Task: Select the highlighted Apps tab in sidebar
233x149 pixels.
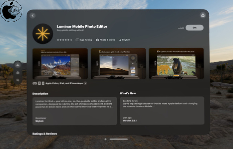Action: (x=18, y=65)
